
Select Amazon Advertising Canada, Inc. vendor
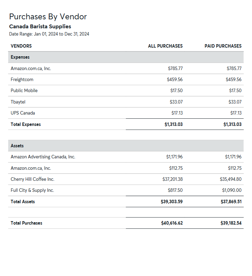(43, 157)
